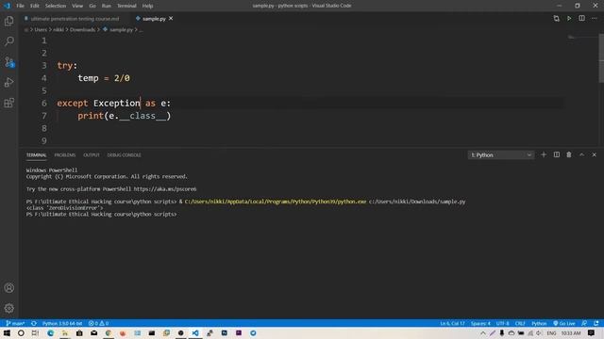This screenshot has height=339, width=604.
Task: Kill the terminal with trash icon
Action: [569, 154]
